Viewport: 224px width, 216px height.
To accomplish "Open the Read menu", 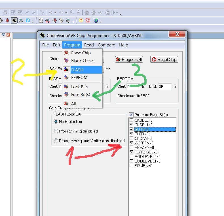I will 89,45.
